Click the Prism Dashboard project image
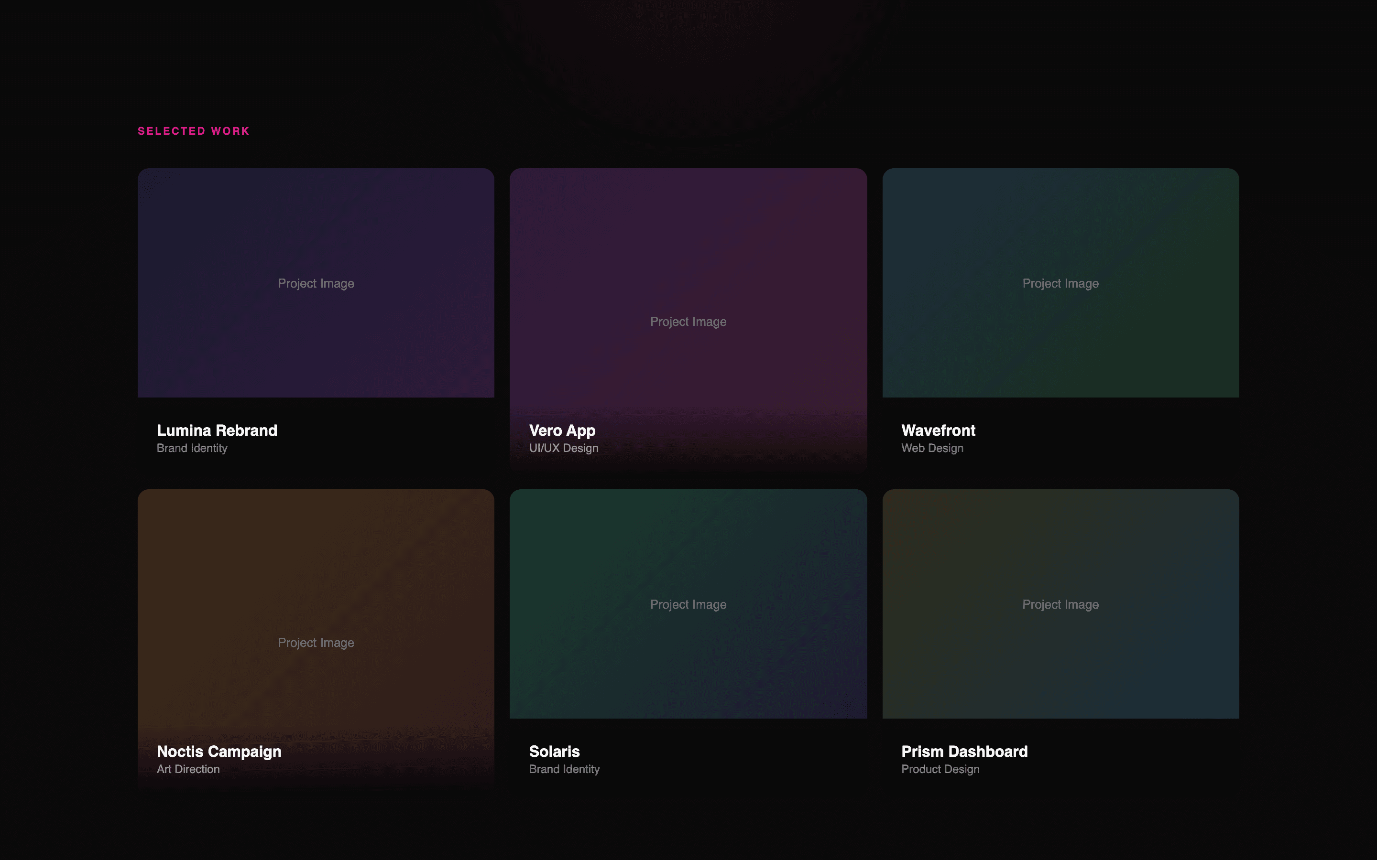Screen dimensions: 1377x860 pos(1060,604)
